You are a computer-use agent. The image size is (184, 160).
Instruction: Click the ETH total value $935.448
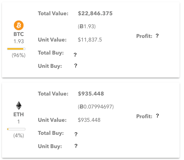tap(91, 94)
